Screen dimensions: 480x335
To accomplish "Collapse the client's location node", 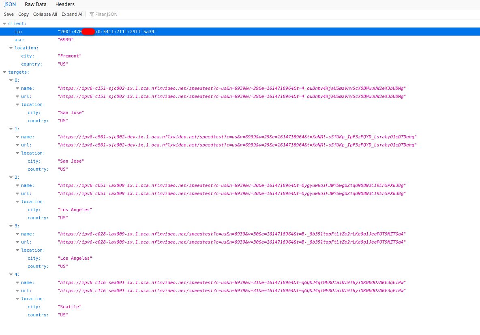I will click(11, 48).
